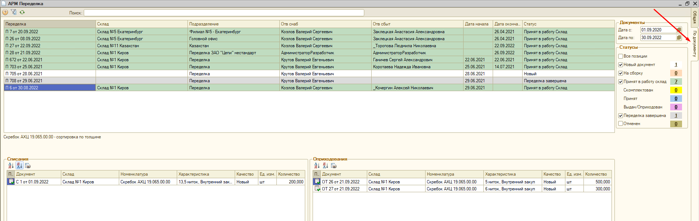Open calendar picker for Дата с

679,30
